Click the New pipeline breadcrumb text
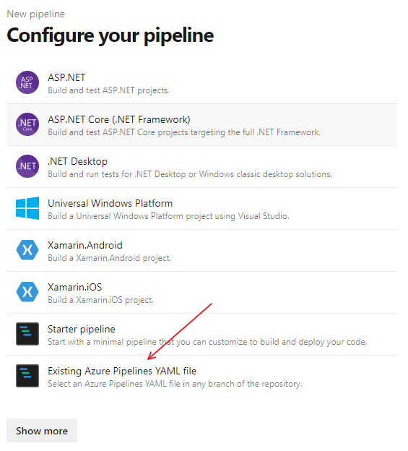Image resolution: width=408 pixels, height=451 pixels. 36,14
